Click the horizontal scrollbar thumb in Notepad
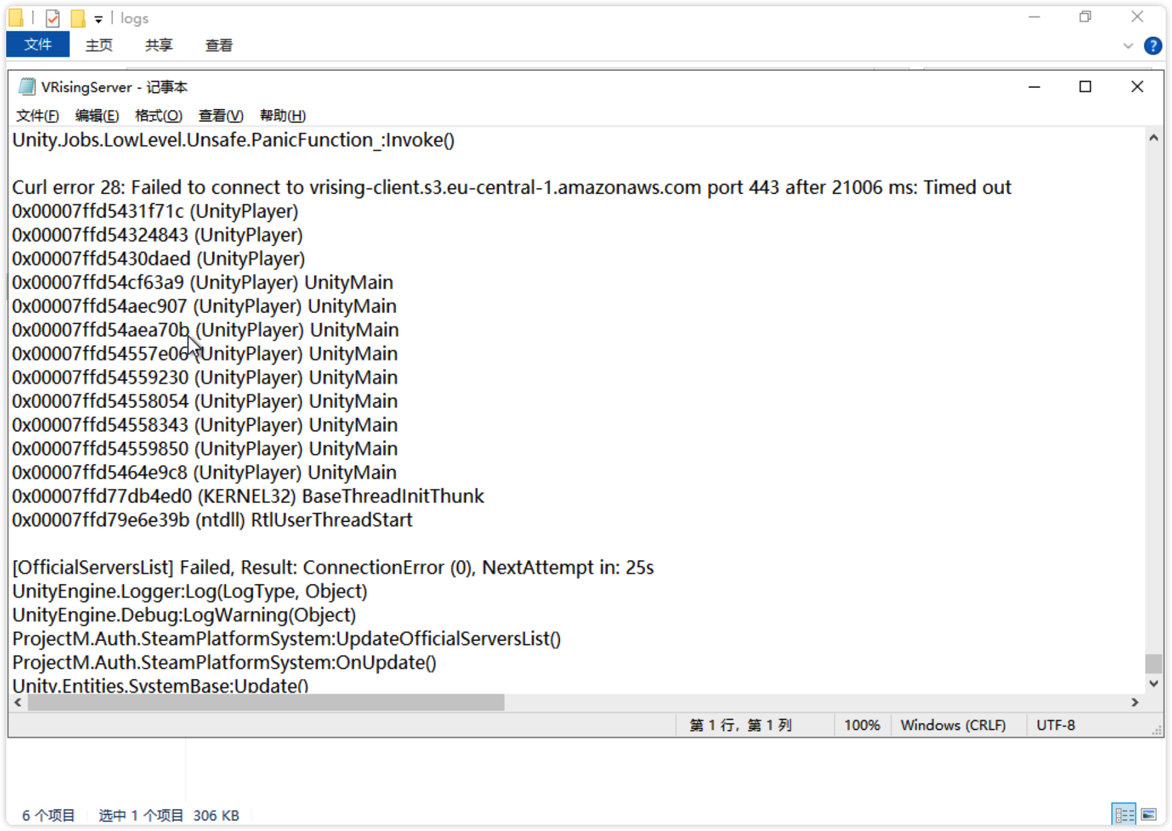The image size is (1172, 831). 266,702
